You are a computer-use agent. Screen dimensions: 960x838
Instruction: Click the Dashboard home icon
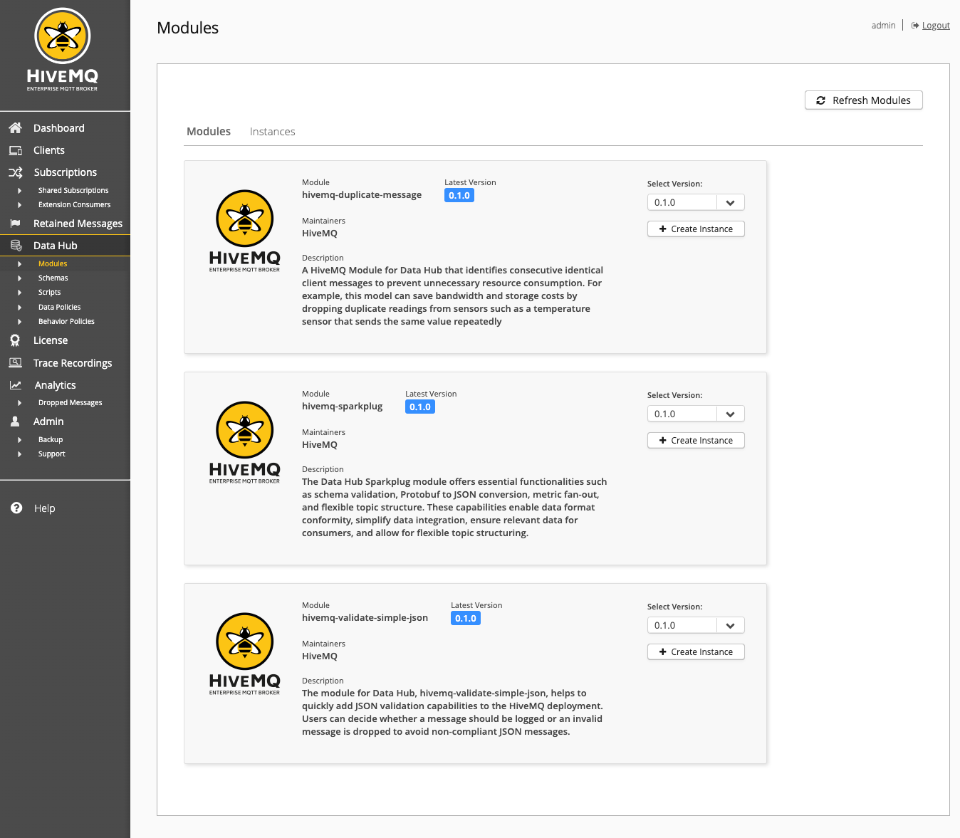15,128
